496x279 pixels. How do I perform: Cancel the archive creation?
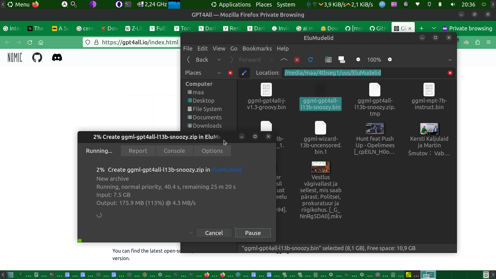(x=214, y=233)
